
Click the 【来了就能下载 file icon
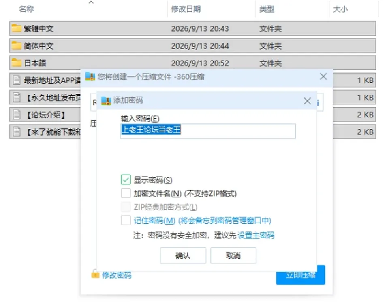(17, 132)
